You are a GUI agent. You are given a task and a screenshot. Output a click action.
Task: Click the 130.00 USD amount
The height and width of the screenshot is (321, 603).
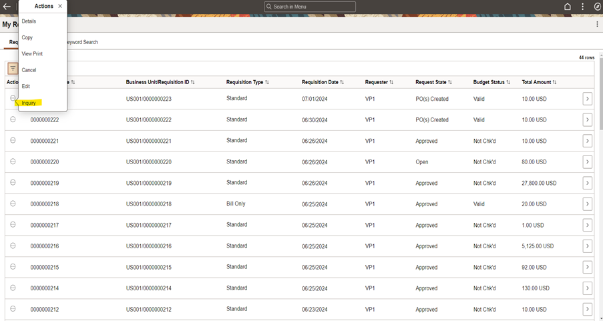click(536, 288)
